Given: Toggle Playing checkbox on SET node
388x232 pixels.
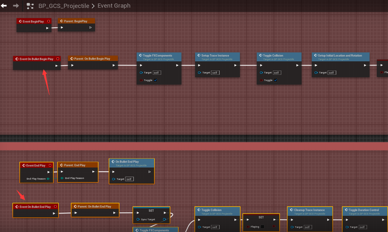Looking at the screenshot, I should click(x=263, y=226).
